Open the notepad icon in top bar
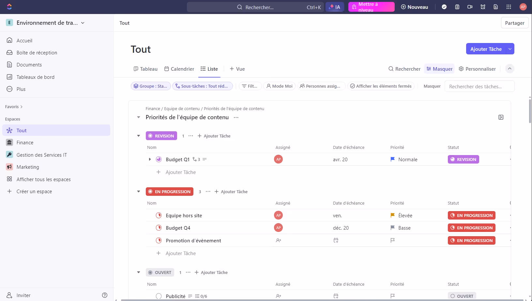The width and height of the screenshot is (532, 301). coord(457,7)
